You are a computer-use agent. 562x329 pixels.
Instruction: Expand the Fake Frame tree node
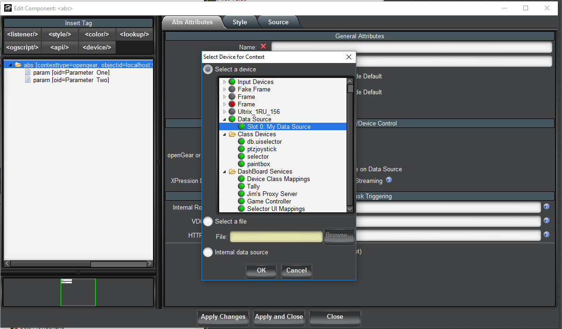coord(224,89)
